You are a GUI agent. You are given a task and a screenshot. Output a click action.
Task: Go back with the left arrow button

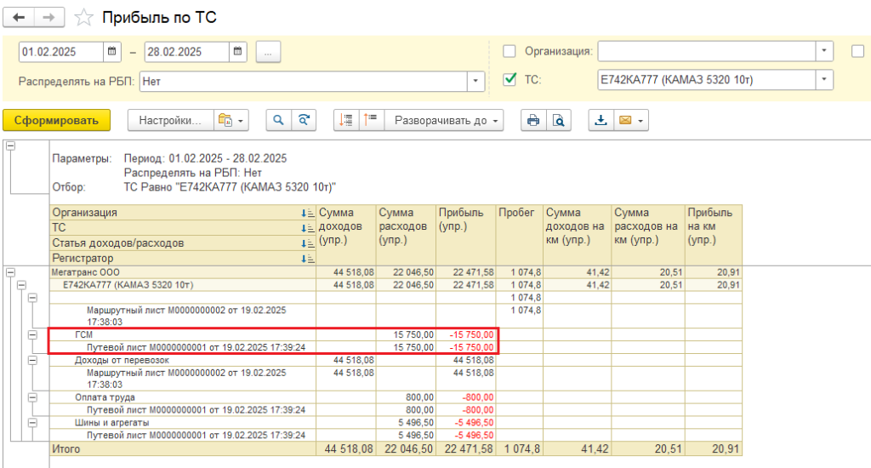19,17
